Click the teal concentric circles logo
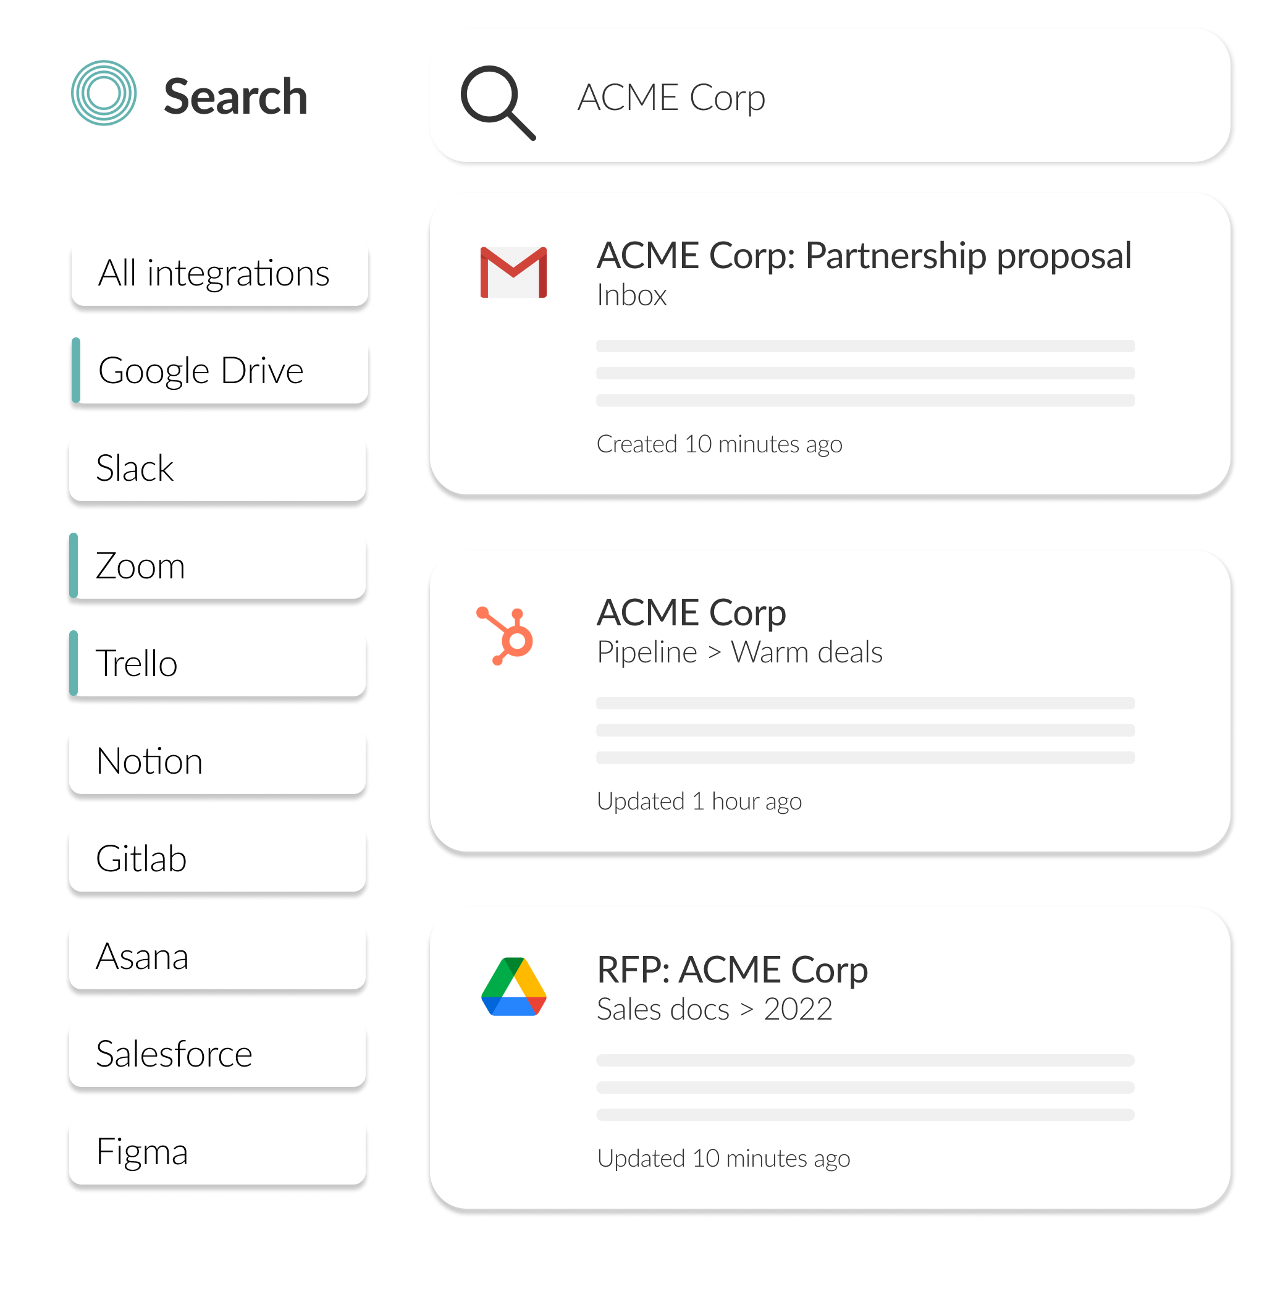 (x=104, y=93)
